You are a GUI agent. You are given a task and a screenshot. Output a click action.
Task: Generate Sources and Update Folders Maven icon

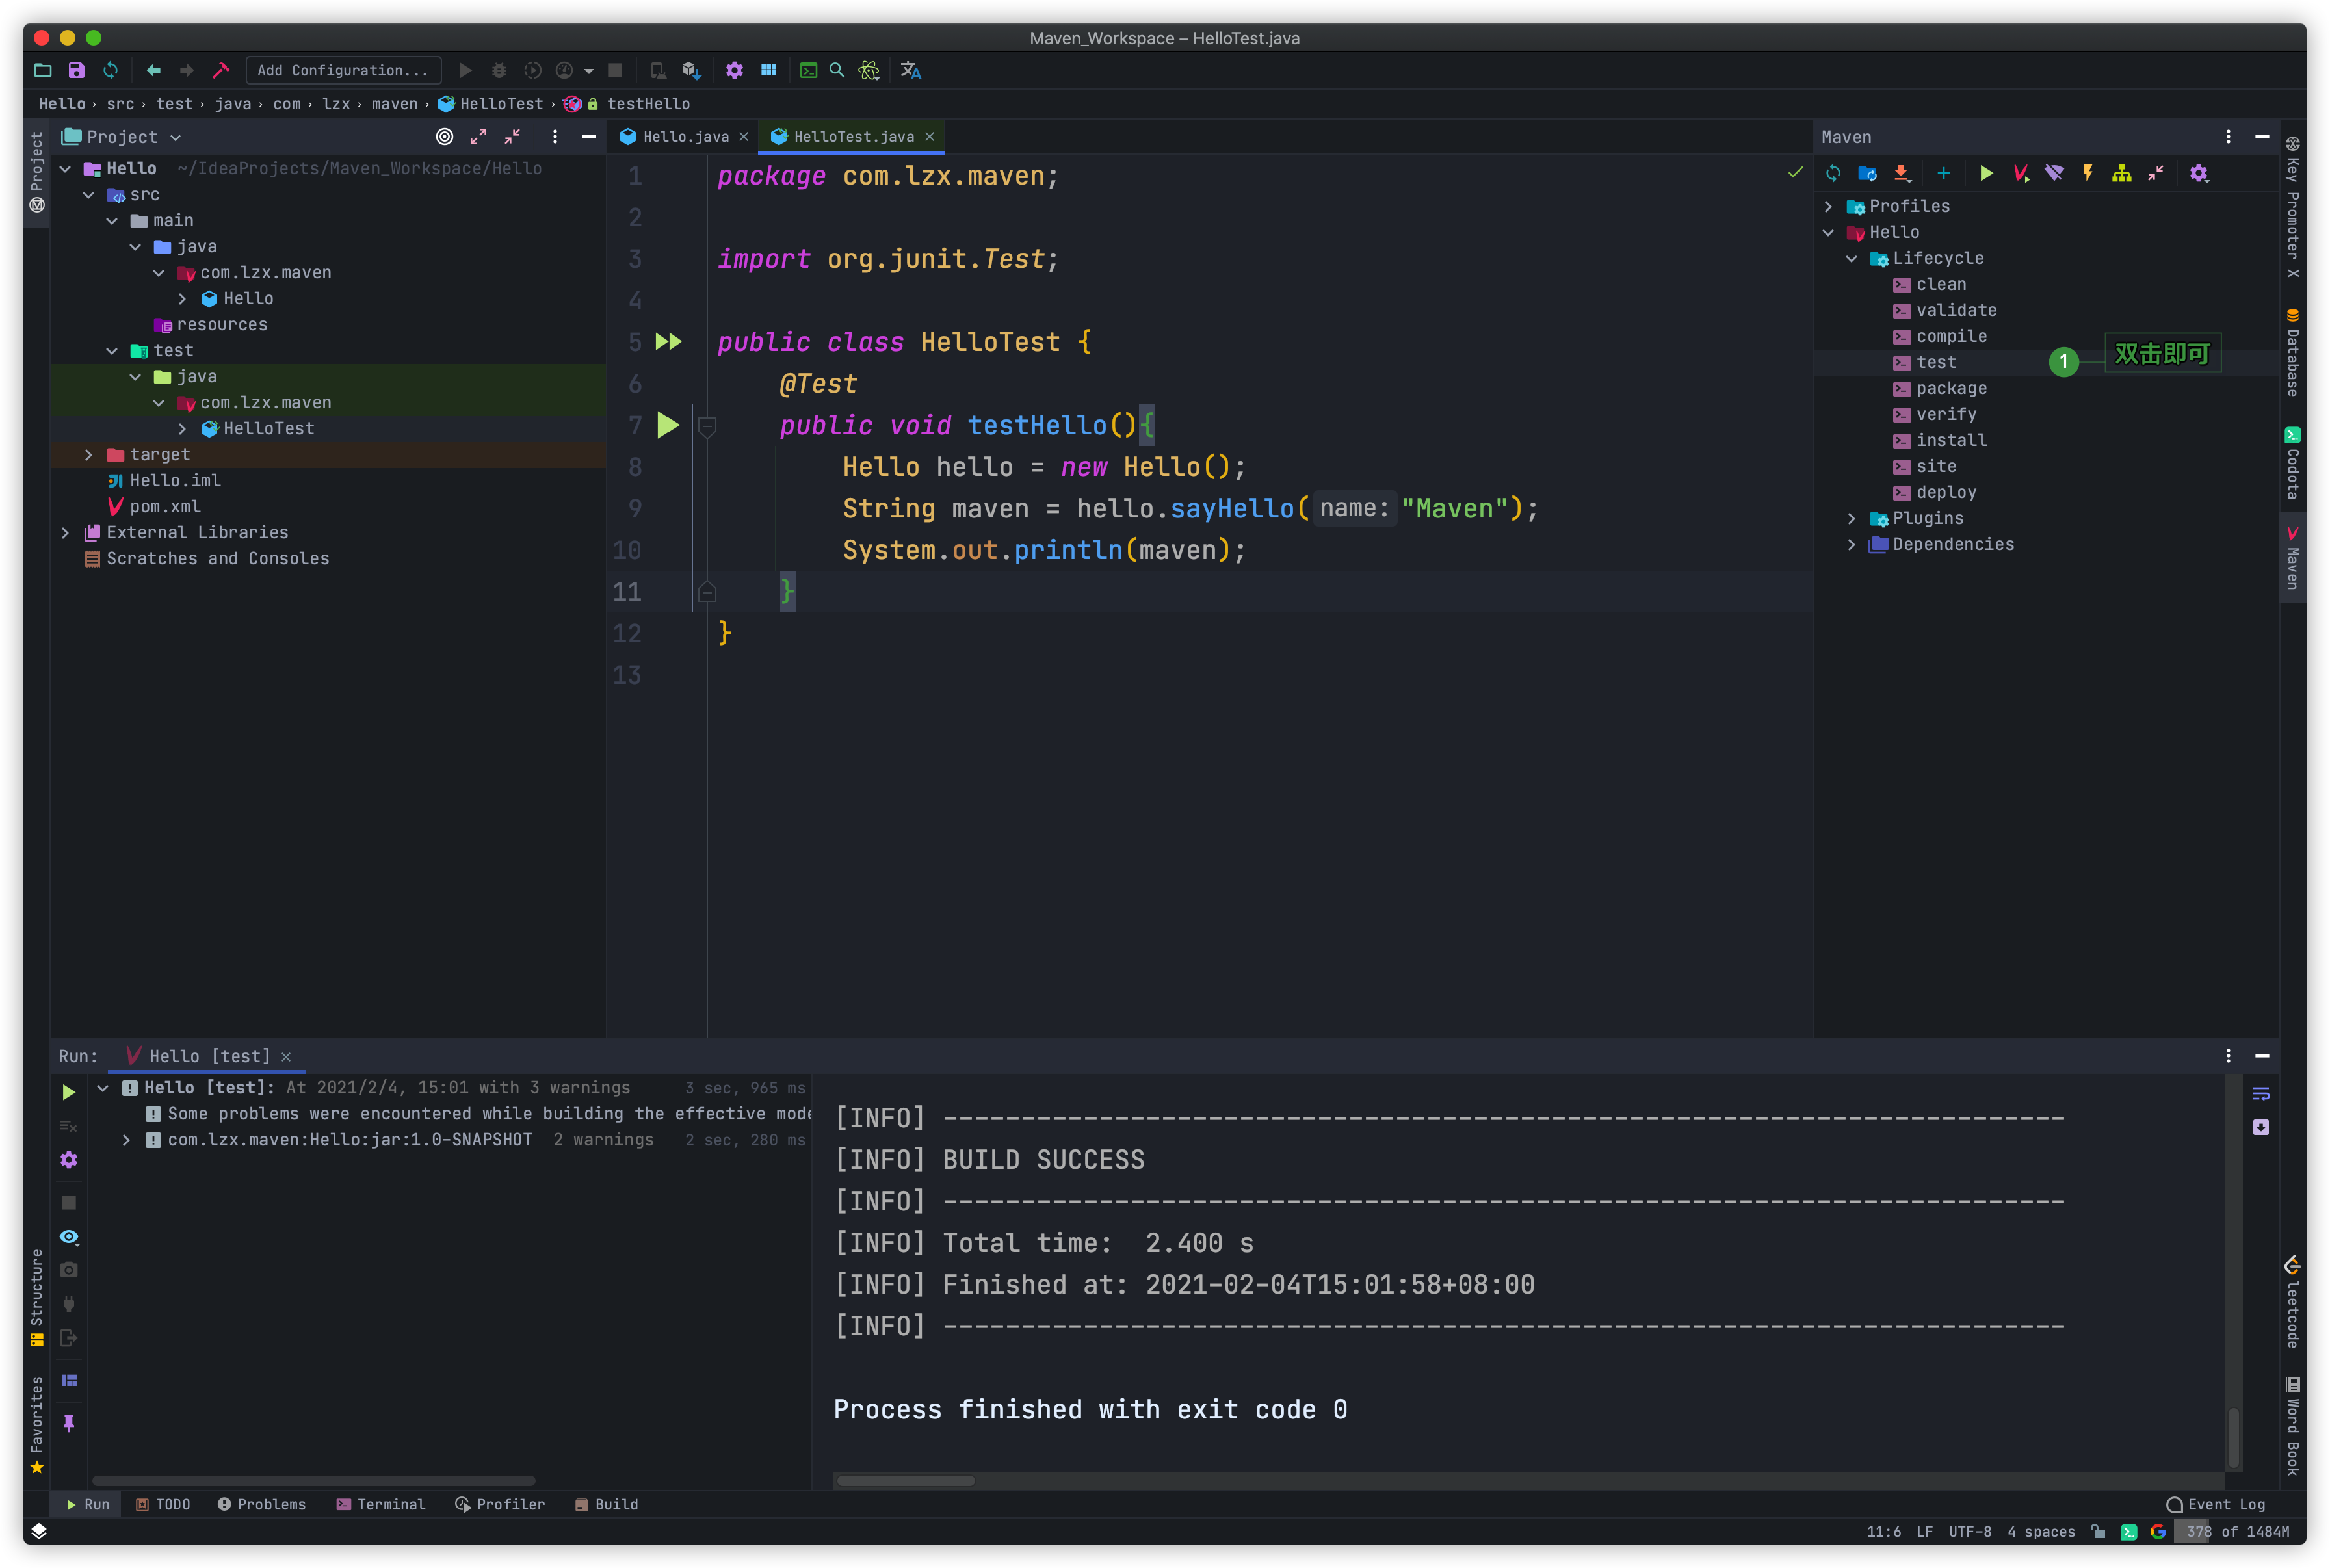(x=1867, y=173)
